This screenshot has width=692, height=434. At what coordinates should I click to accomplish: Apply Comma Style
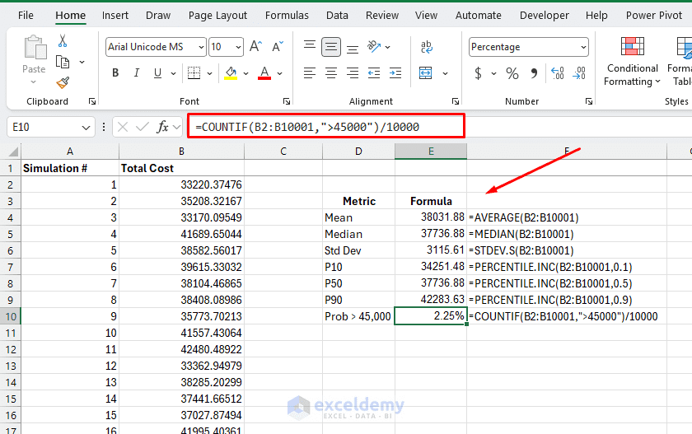(534, 72)
